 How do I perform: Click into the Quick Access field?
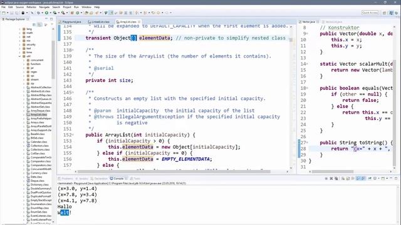coord(370,12)
